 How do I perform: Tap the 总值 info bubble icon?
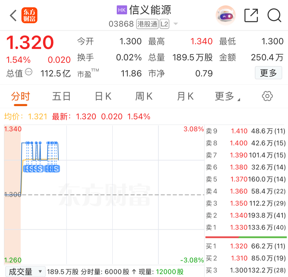click(29, 72)
